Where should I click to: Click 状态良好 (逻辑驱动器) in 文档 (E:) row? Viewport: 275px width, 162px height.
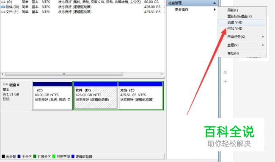pos(75,12)
